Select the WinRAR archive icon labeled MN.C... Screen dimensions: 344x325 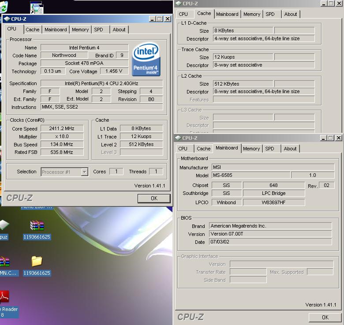(5, 261)
